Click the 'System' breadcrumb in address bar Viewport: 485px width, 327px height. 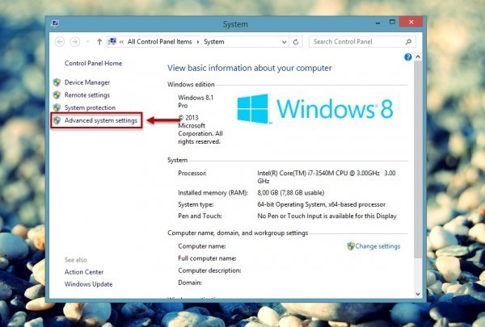click(214, 42)
